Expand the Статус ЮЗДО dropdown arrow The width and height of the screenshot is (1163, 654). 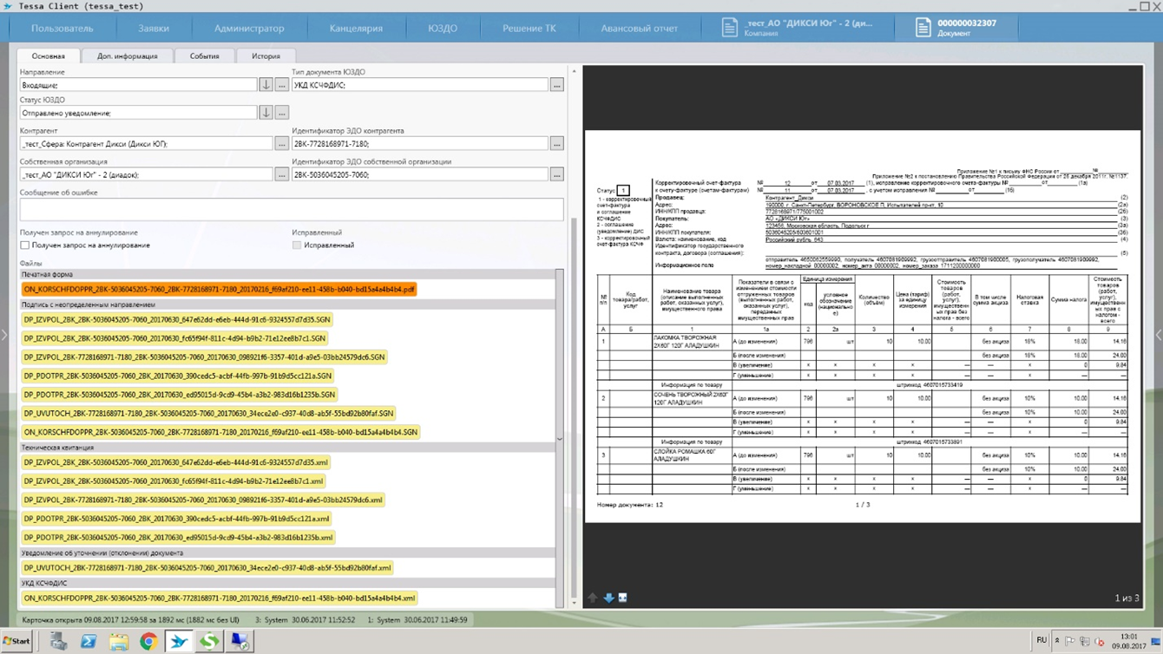266,113
